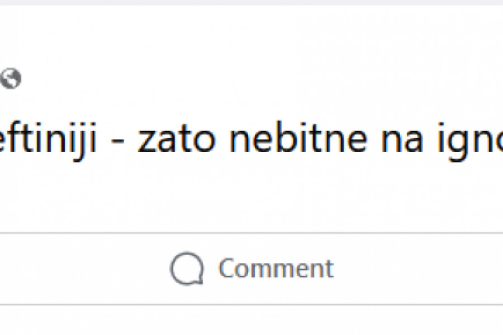Click the divider line below Comment

tap(251, 304)
